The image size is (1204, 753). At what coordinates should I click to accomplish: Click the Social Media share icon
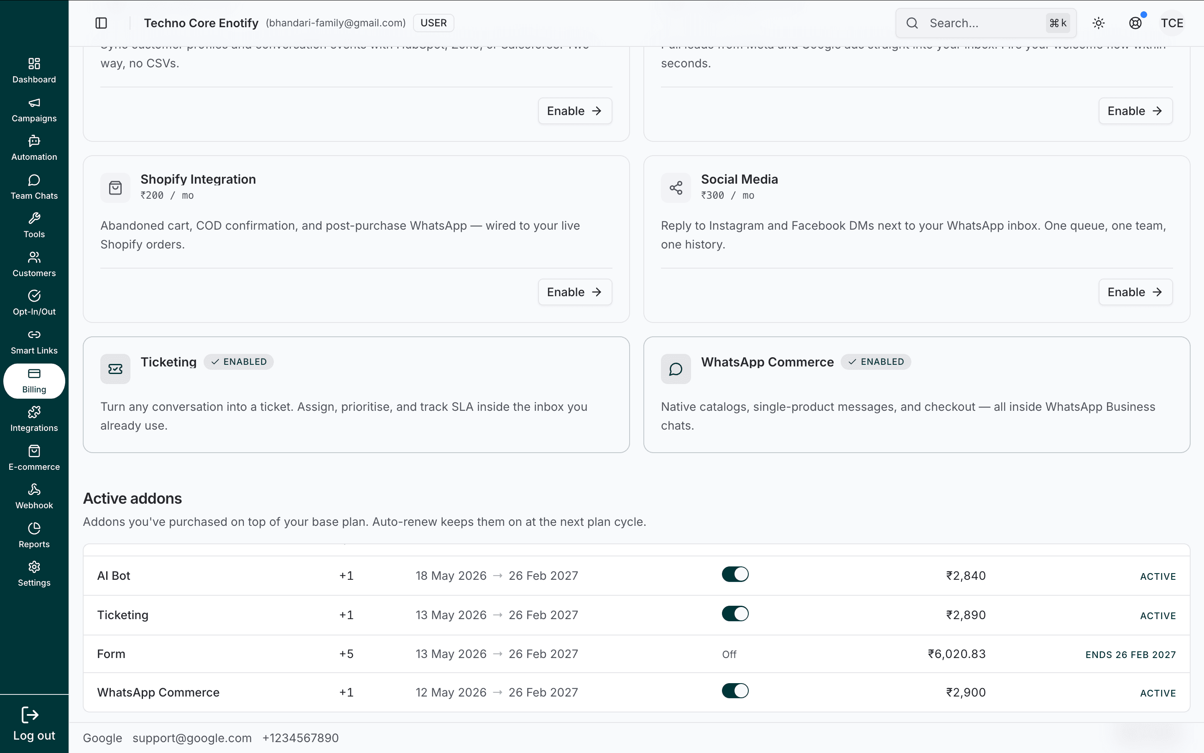point(676,188)
